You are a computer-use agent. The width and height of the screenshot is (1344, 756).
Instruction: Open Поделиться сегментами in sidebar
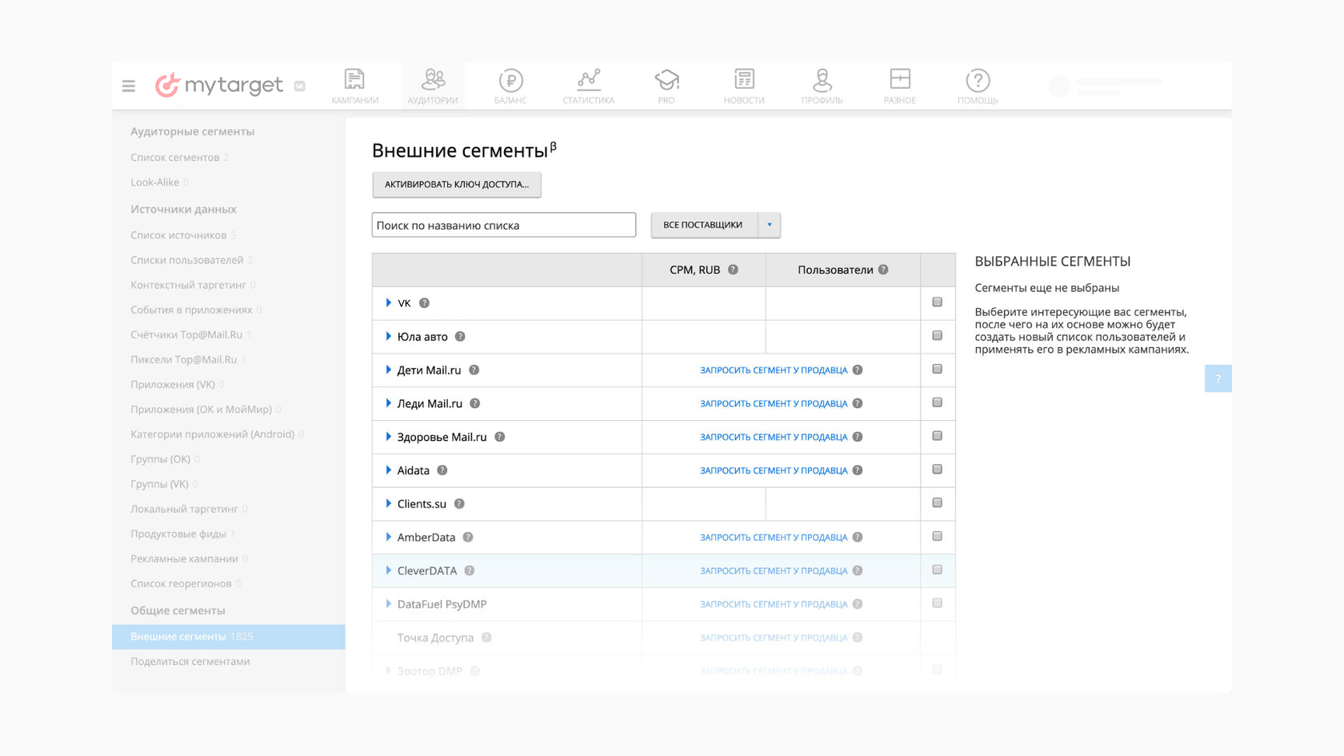coord(190,662)
